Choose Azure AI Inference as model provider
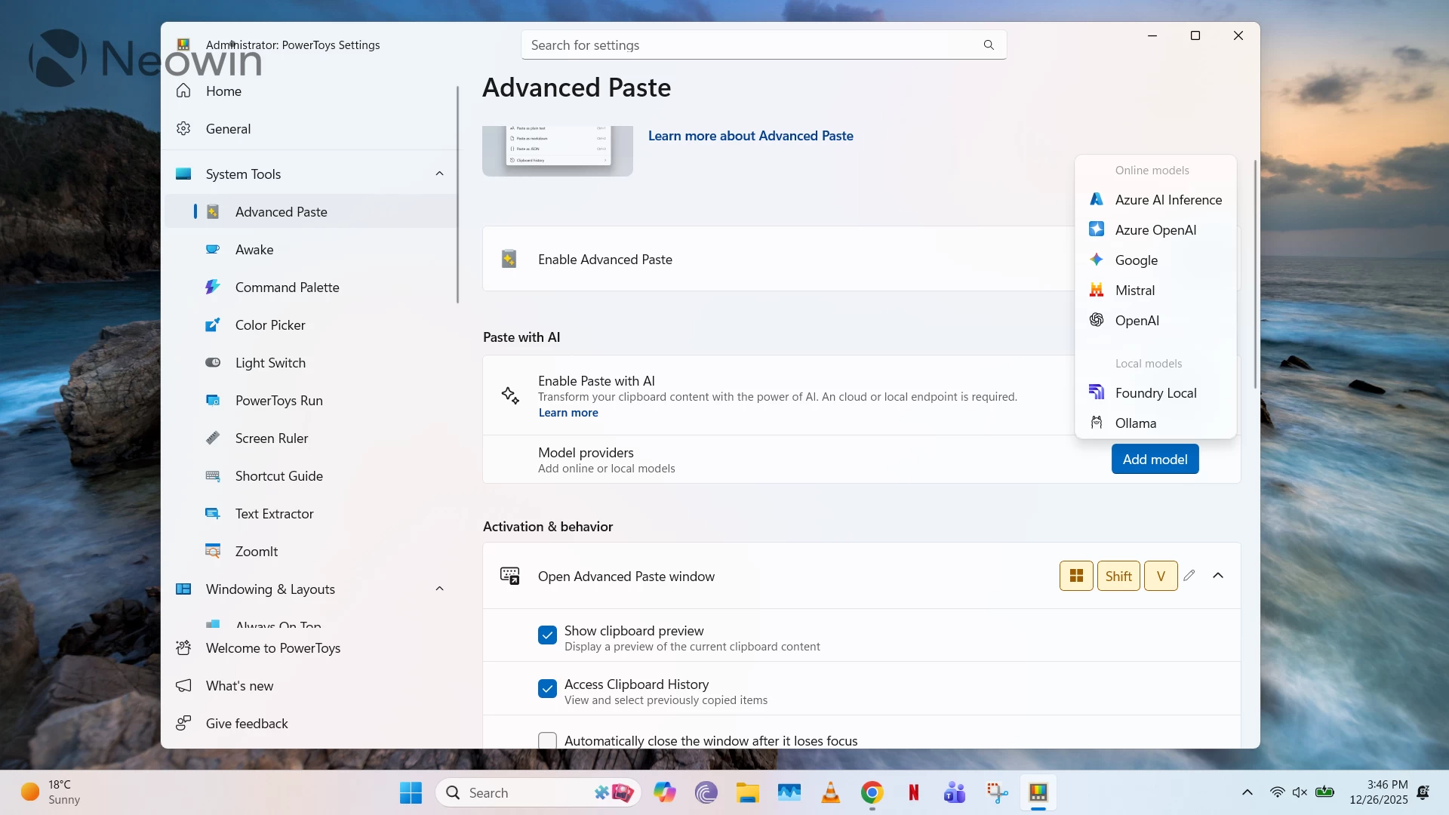1449x815 pixels. [x=1155, y=200]
